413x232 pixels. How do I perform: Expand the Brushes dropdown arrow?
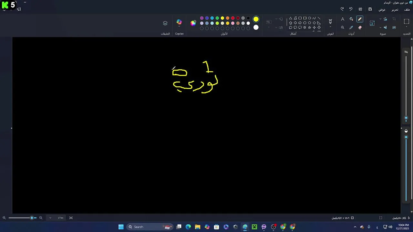point(330,27)
